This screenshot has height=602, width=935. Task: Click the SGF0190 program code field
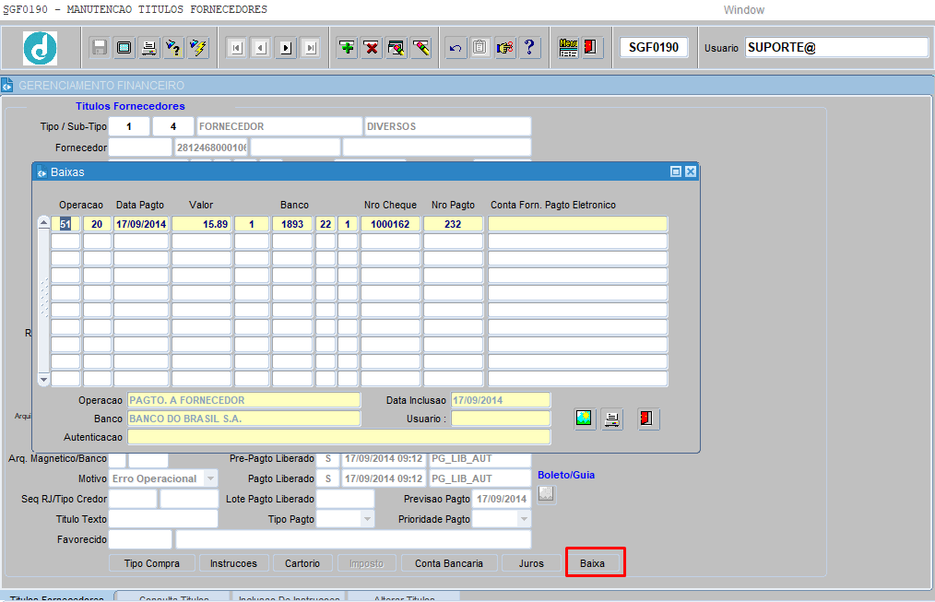tap(654, 48)
